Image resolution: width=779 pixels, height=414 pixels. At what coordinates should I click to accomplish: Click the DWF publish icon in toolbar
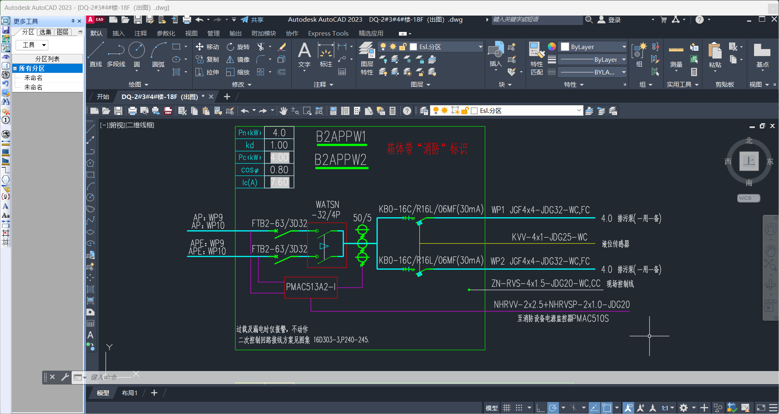[x=168, y=111]
